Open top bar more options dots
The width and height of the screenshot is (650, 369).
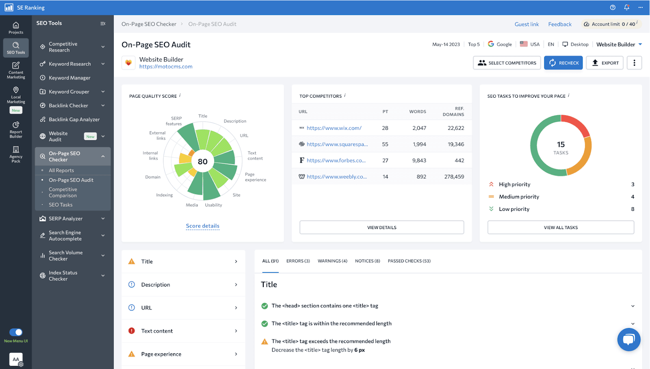(x=641, y=7)
